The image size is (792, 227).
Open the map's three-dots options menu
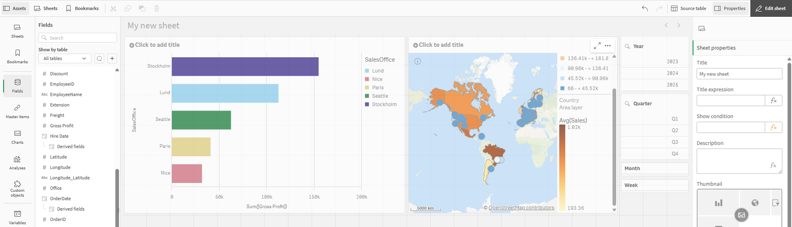pos(608,46)
